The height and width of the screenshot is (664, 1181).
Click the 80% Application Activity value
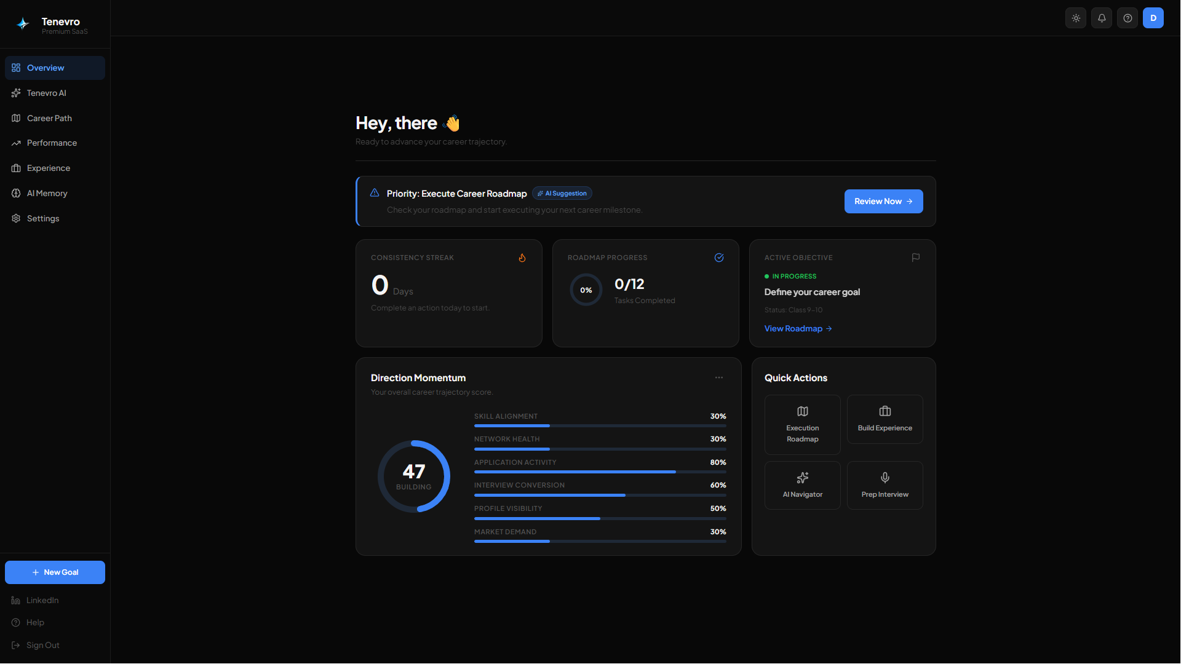tap(718, 462)
